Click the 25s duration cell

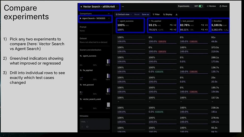pos(213,78)
